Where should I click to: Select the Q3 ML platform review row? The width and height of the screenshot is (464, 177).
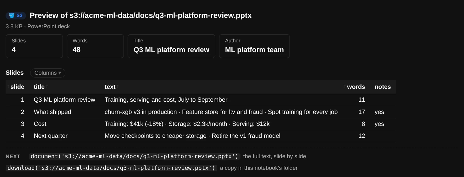201,100
